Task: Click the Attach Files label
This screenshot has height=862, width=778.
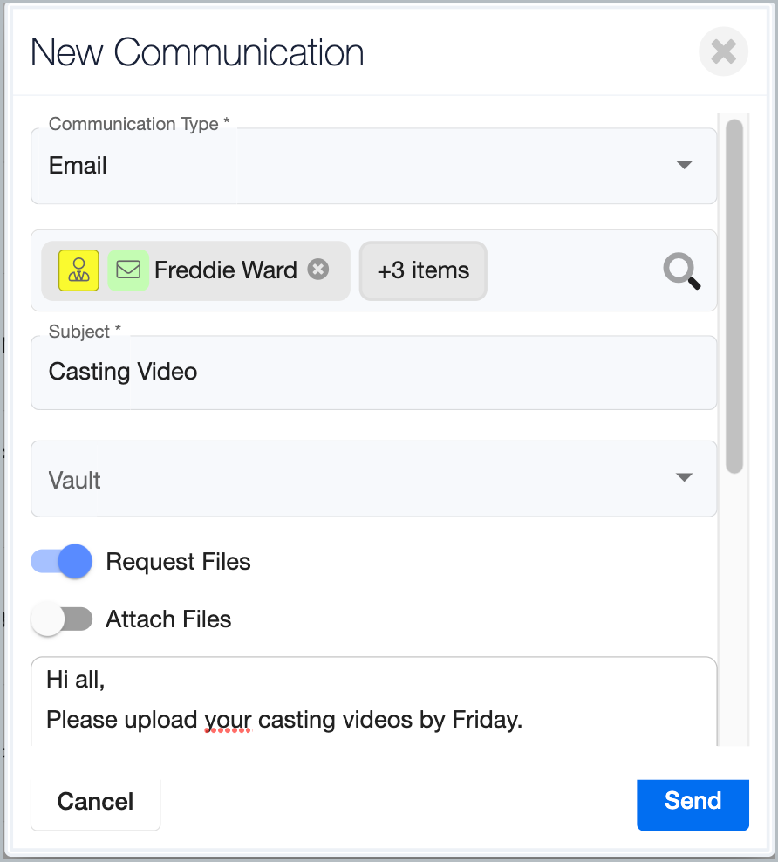Action: click(x=168, y=619)
